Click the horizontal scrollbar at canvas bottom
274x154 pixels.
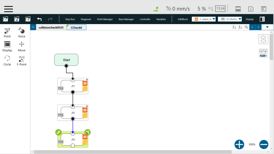[150, 152]
